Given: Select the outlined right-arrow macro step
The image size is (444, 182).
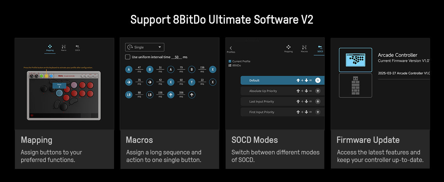Looking at the screenshot, I should point(150,82).
